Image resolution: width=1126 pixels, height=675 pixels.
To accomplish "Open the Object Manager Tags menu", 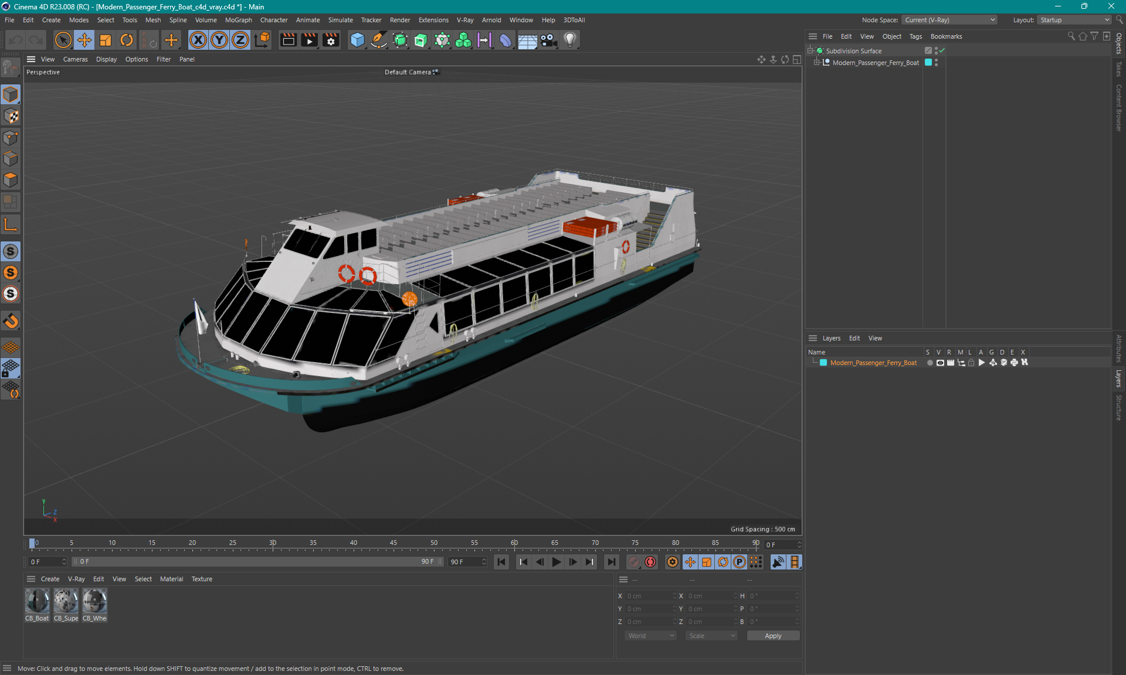I will click(915, 36).
